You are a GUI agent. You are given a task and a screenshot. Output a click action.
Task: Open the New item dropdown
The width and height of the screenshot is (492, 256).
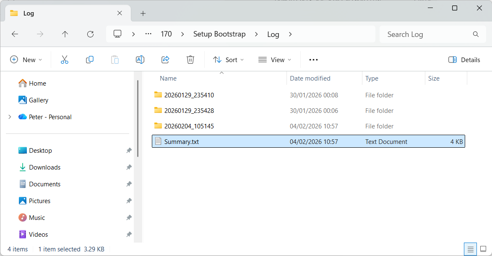tap(26, 60)
